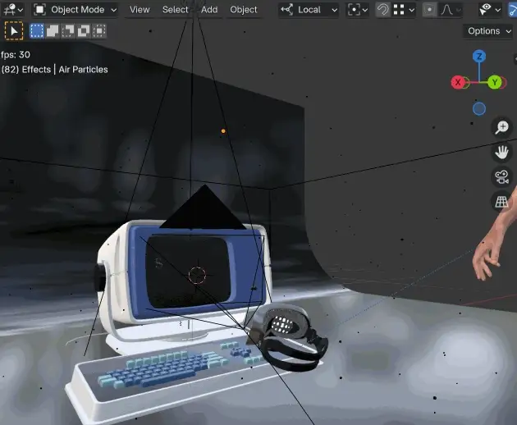
Task: Select the orange origin dot object
Action: pos(223,131)
